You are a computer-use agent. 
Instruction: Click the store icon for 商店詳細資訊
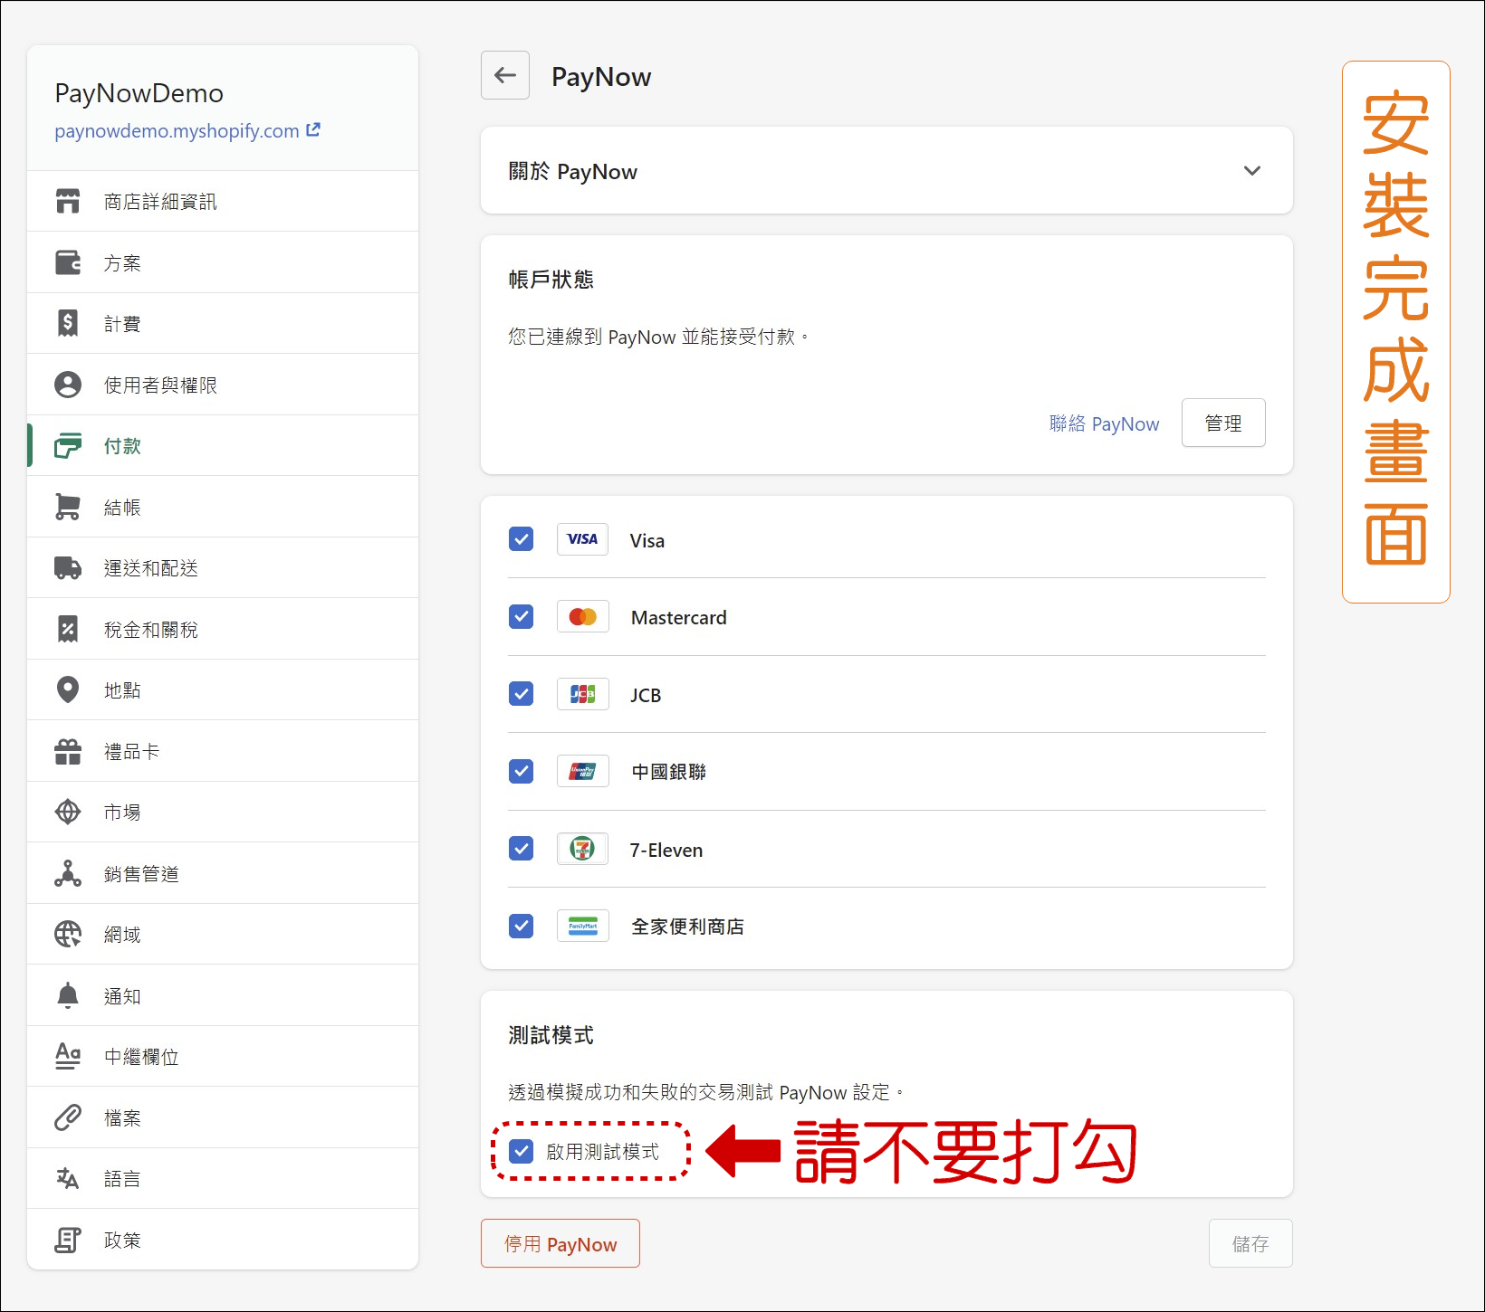pos(68,201)
